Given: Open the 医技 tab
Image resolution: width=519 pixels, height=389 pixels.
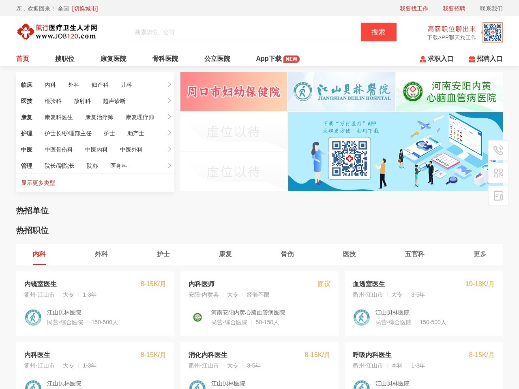Looking at the screenshot, I should coord(350,254).
